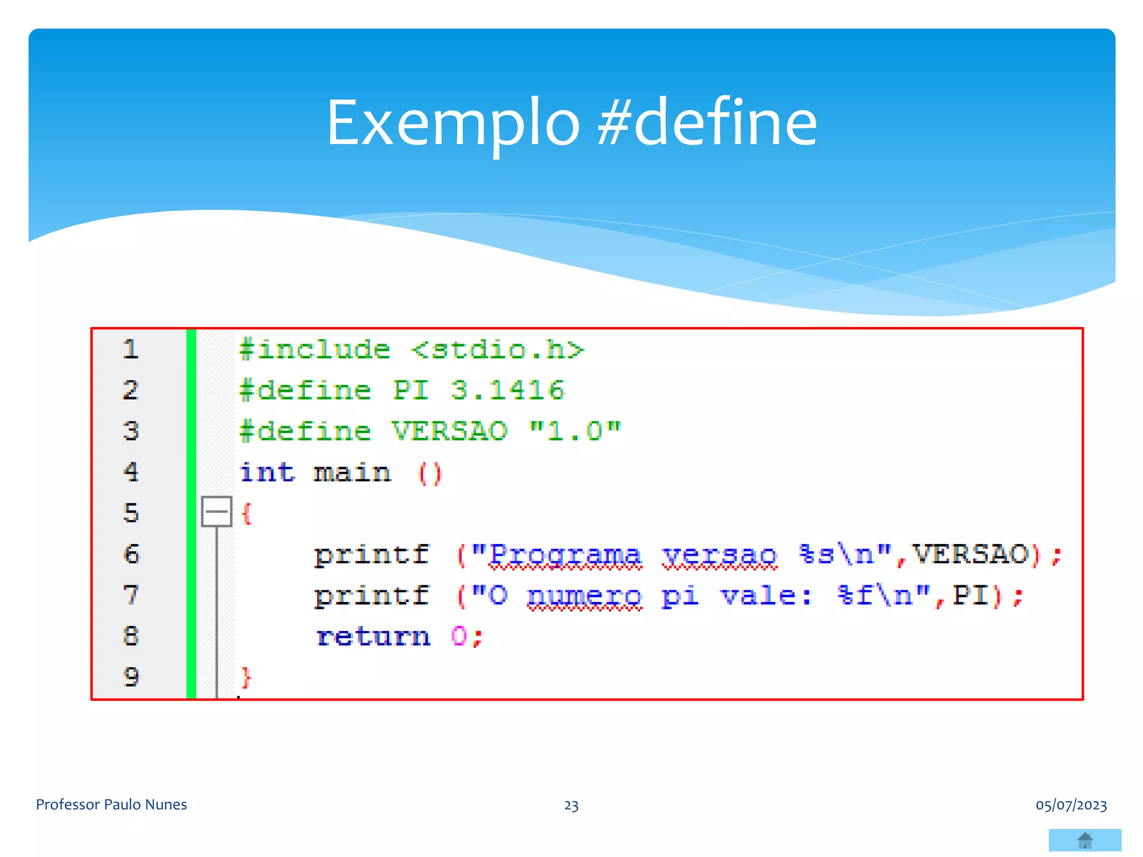The width and height of the screenshot is (1143, 857).
Task: Click 'Professor Paulo Nunes' footer text
Action: coord(111,805)
